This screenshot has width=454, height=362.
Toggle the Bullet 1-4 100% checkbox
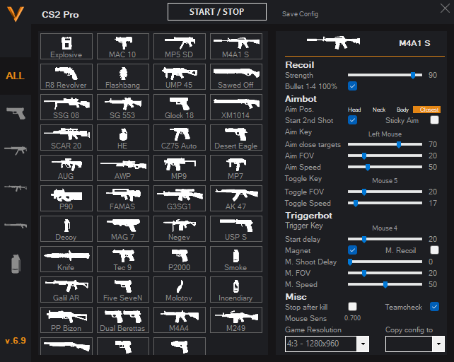click(x=352, y=86)
